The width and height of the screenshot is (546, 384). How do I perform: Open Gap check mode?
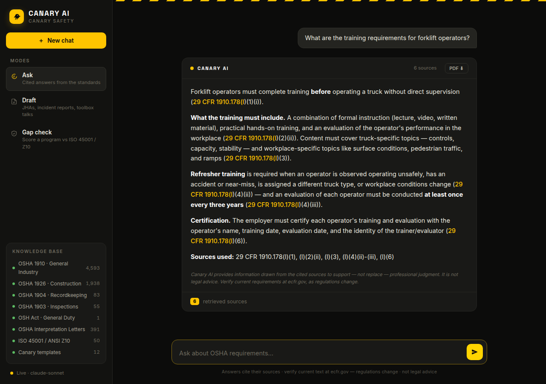pos(56,139)
